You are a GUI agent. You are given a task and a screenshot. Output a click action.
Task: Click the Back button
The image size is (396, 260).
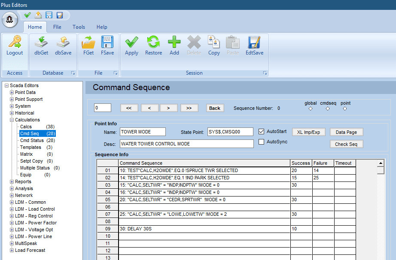coord(215,108)
